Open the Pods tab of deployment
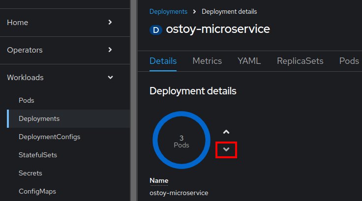 (x=349, y=61)
